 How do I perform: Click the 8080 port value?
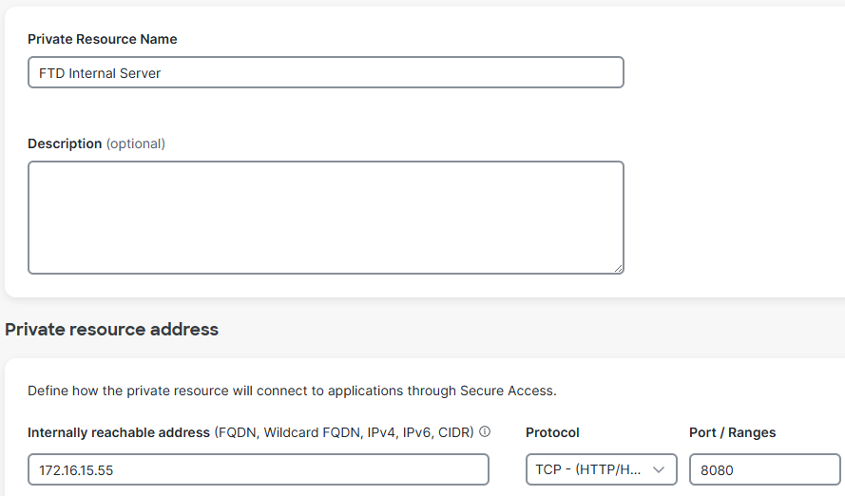point(718,469)
